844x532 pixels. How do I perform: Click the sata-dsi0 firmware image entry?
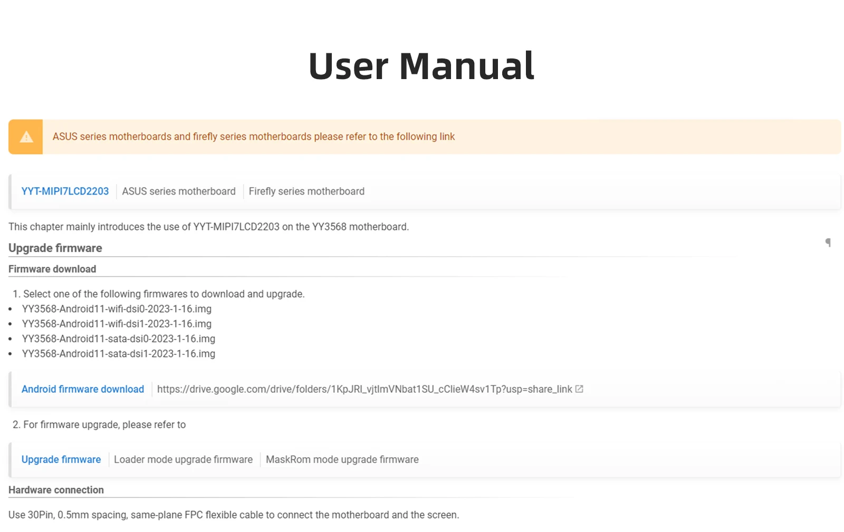click(119, 338)
